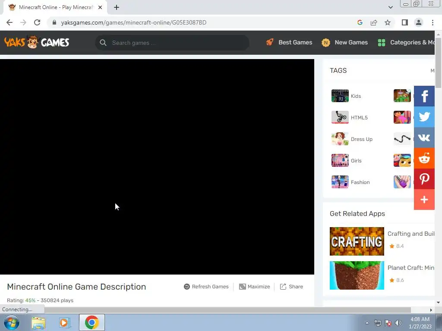Share on VK via the sidebar icon

[424, 137]
